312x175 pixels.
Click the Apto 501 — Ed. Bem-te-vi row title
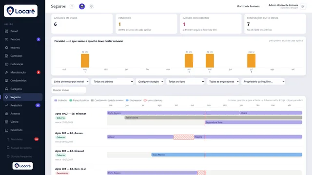[x=71, y=169]
